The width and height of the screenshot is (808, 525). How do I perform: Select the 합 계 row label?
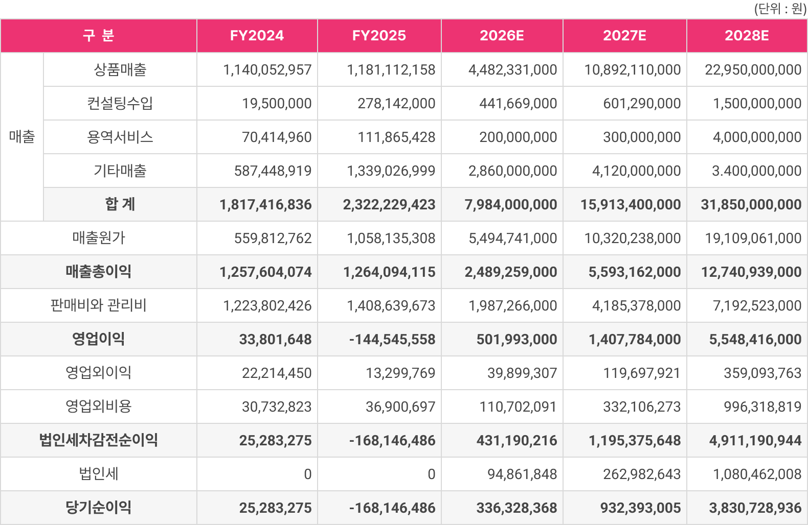120,204
